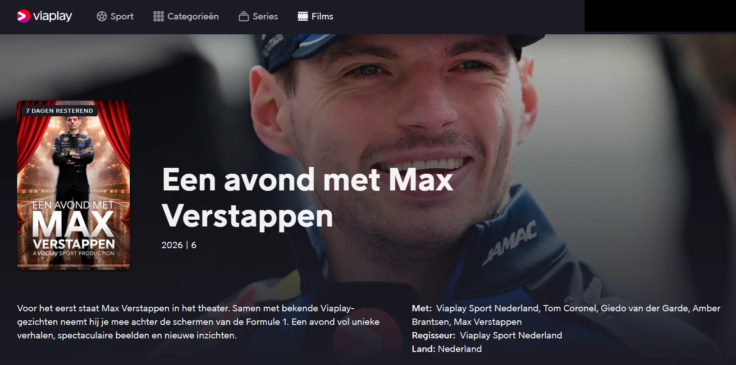
Task: Click the Viaplay logo icon
Action: click(x=24, y=16)
